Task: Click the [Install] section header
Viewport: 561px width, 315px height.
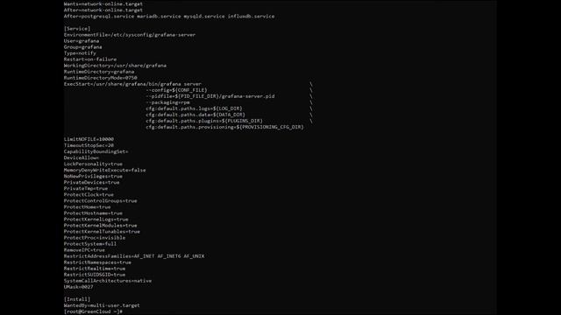Action: pyautogui.click(x=77, y=299)
